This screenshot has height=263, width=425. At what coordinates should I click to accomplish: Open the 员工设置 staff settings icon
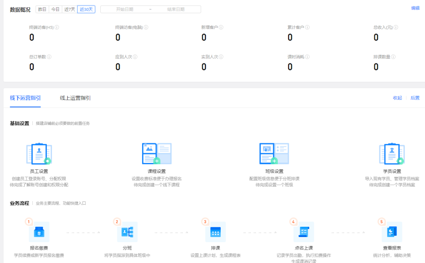pos(39,154)
